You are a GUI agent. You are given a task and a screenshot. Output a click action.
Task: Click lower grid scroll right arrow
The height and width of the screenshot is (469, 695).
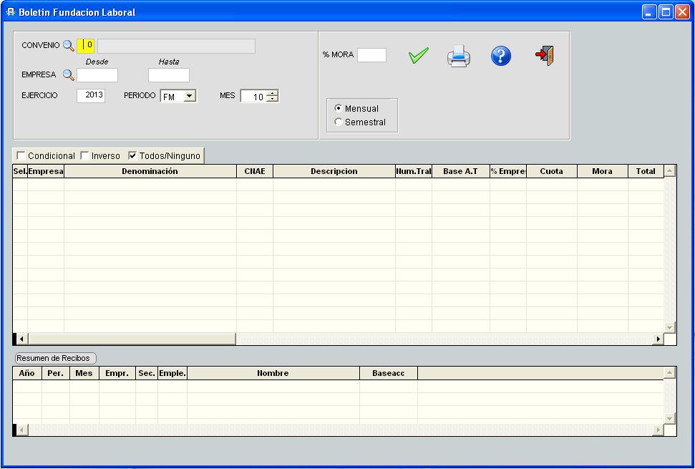point(658,430)
